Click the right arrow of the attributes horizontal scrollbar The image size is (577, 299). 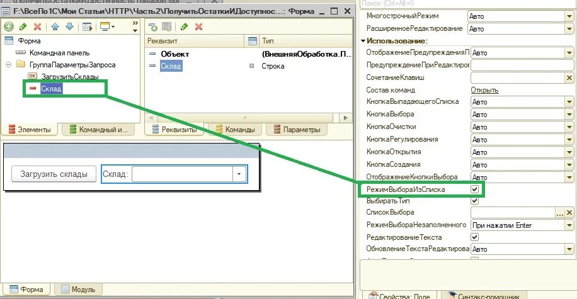[x=345, y=118]
